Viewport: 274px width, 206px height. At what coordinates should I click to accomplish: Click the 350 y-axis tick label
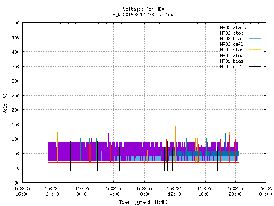coord(15,67)
